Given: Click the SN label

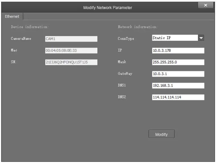Looking at the screenshot, I should [13, 62].
